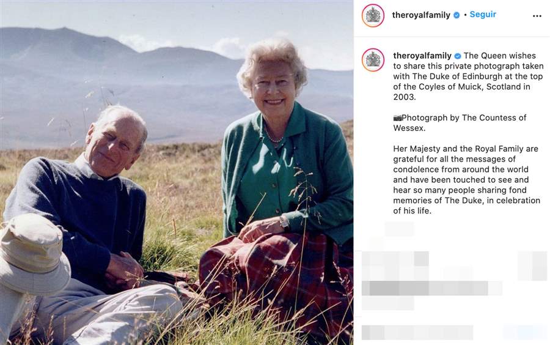The width and height of the screenshot is (550, 345).
Task: Open theroyalfamily username link in caption
Action: coord(422,56)
